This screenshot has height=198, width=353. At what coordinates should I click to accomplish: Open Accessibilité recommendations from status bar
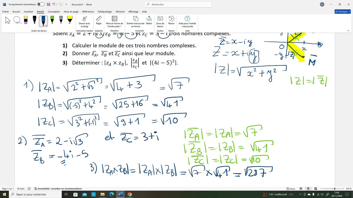58,189
